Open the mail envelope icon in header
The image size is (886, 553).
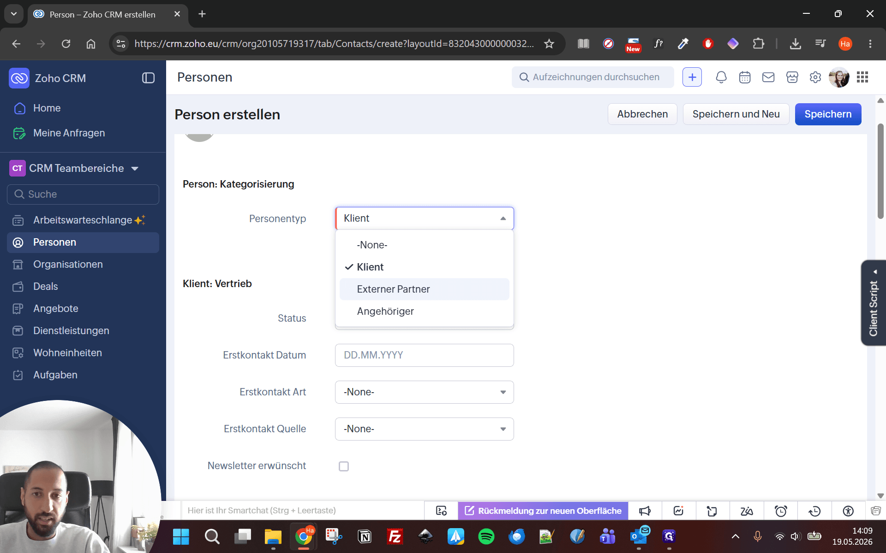pos(768,77)
